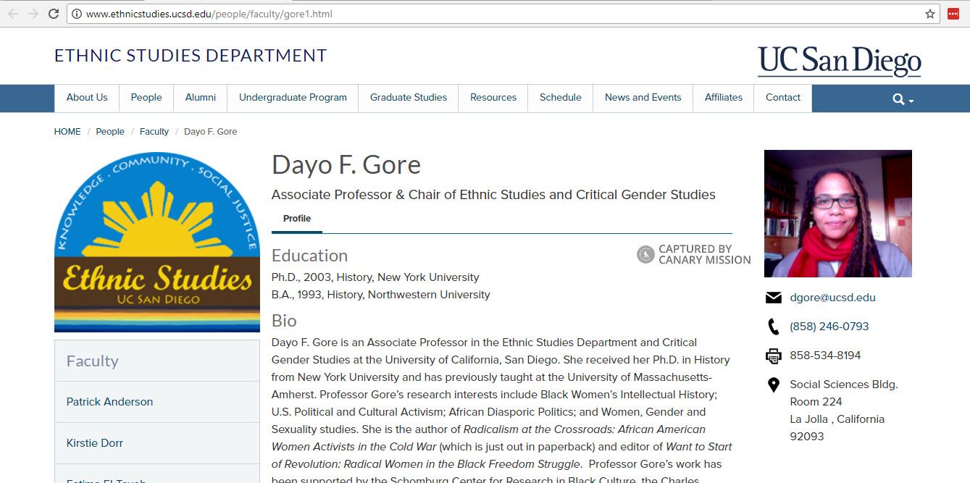Open the Contact menu item

tap(783, 98)
